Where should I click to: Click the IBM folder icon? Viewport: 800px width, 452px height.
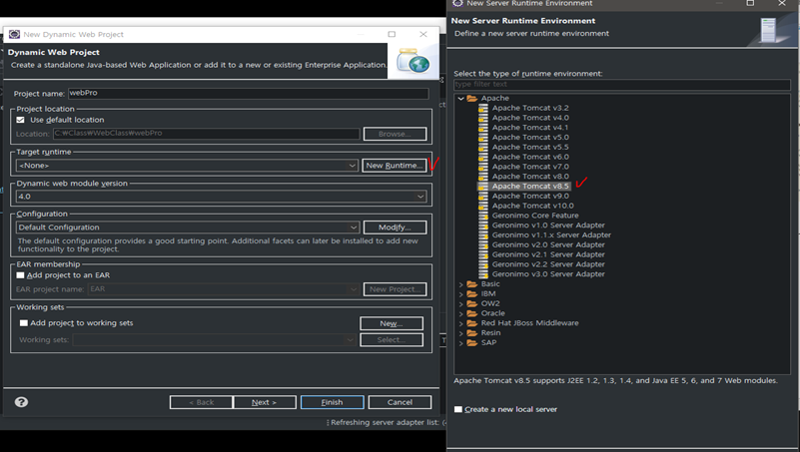[472, 293]
